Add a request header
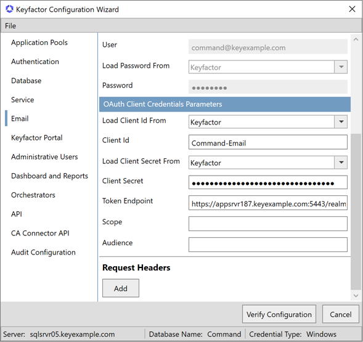The image size is (363, 342). [x=121, y=288]
